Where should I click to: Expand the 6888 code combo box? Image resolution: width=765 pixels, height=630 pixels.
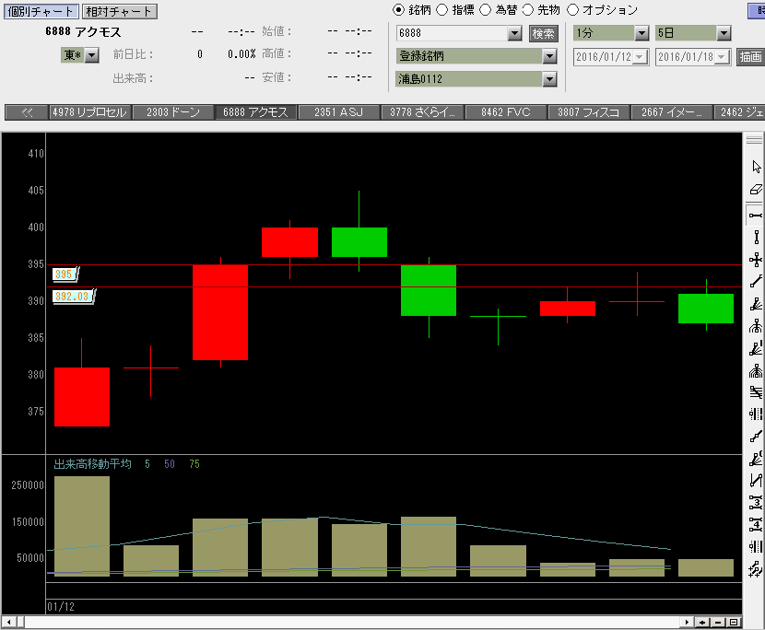514,33
